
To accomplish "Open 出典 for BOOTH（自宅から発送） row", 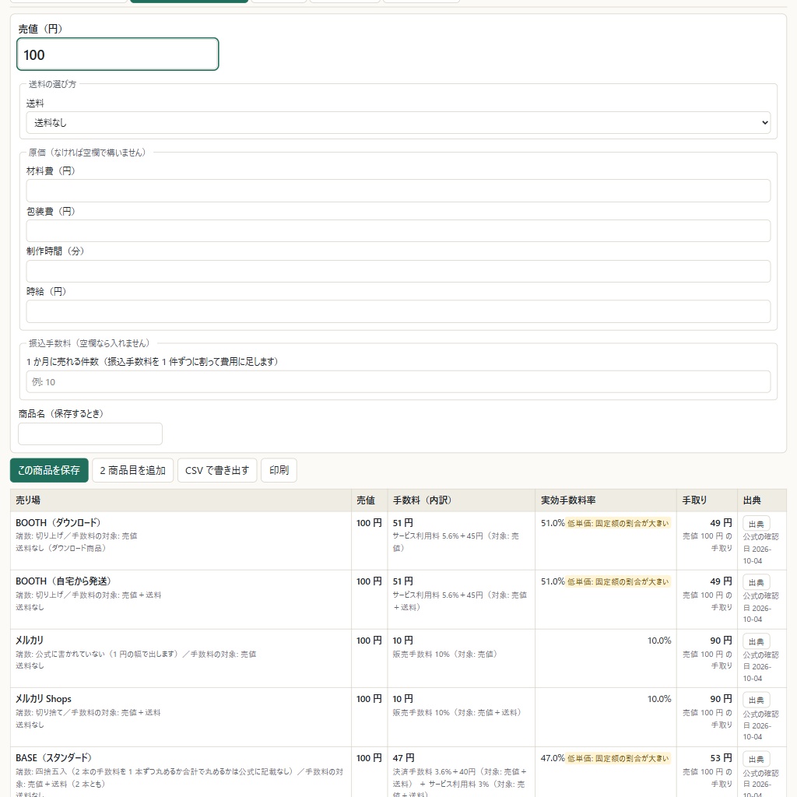I will pyautogui.click(x=756, y=582).
